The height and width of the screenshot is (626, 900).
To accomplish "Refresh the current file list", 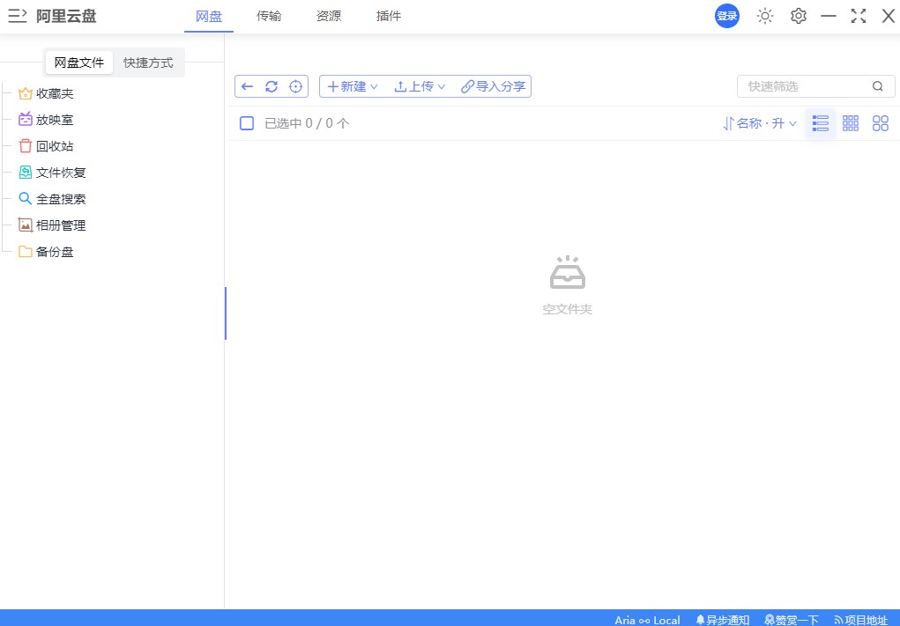I will tap(271, 85).
